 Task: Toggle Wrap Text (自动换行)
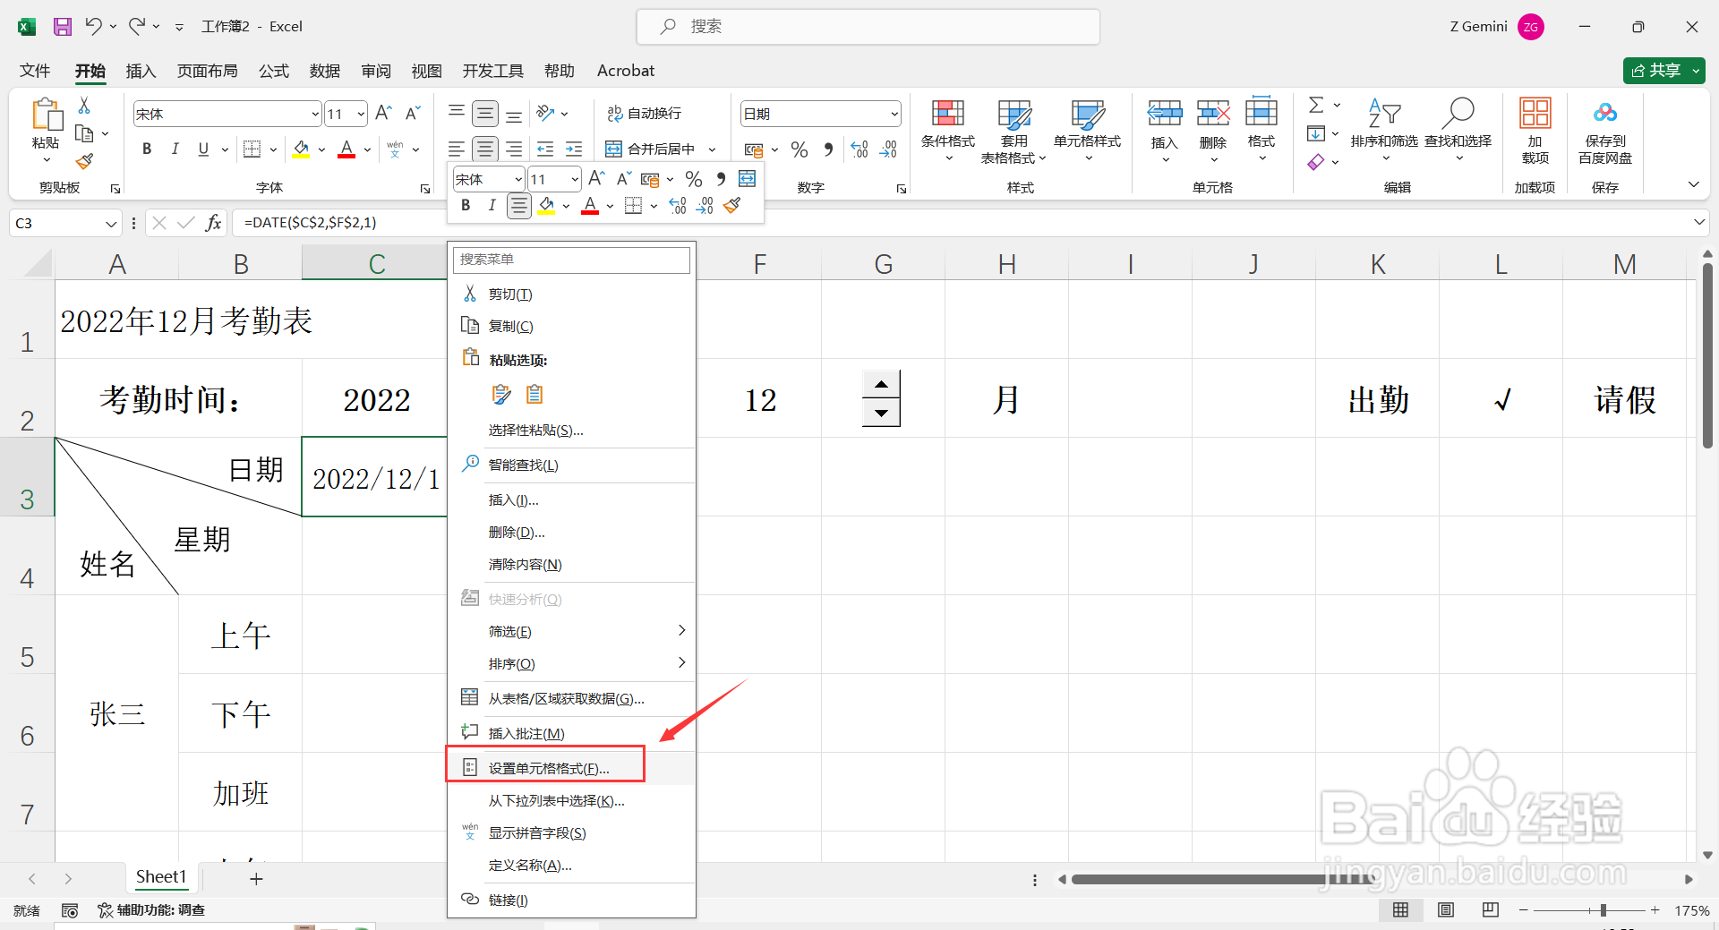pyautogui.click(x=645, y=113)
